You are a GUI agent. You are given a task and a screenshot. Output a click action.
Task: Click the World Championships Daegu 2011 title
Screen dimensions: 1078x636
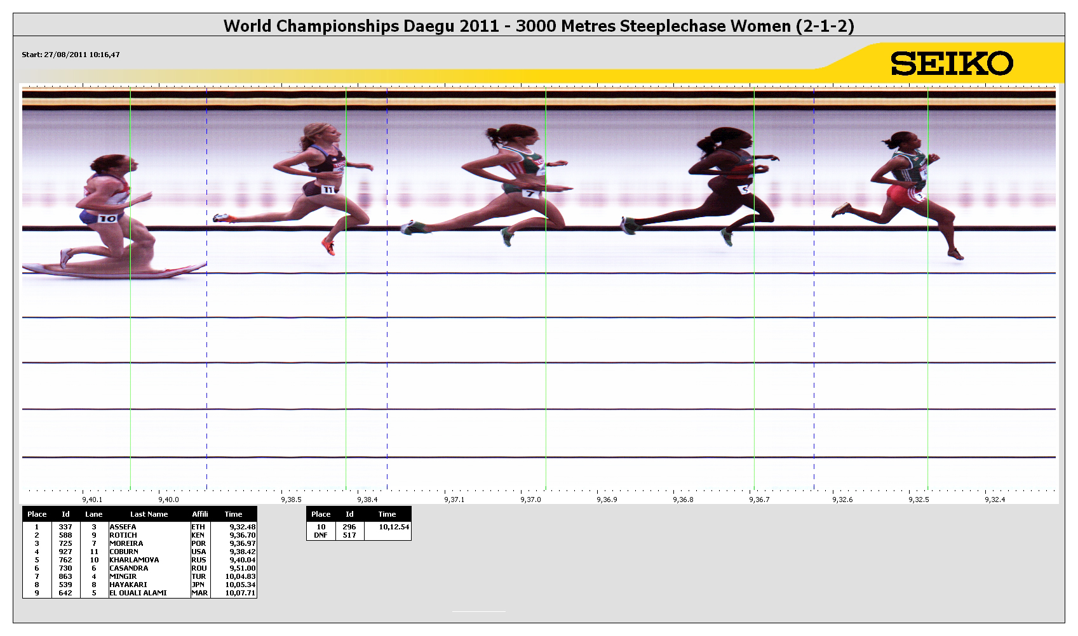pos(539,26)
